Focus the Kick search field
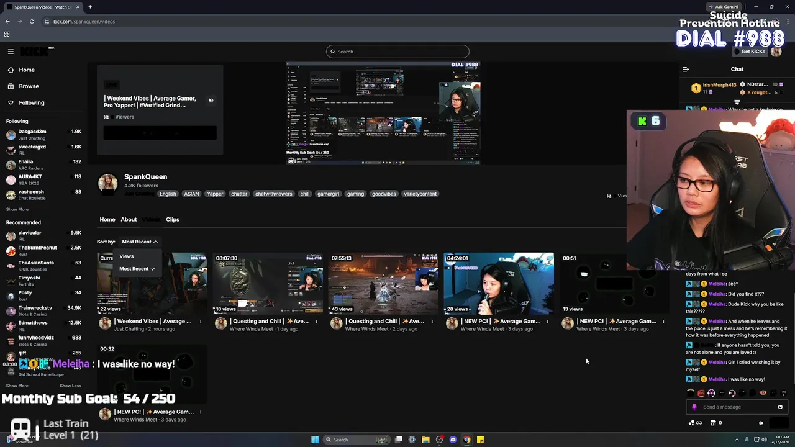The image size is (795, 447). tap(397, 52)
